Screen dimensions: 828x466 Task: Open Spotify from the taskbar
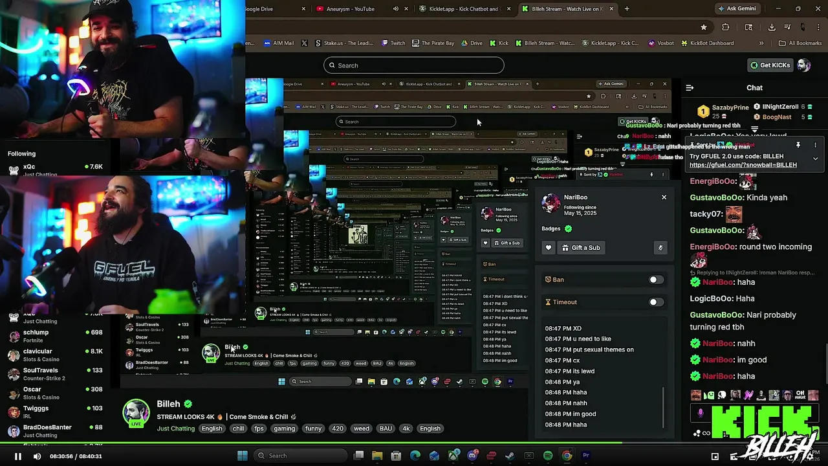click(x=548, y=456)
